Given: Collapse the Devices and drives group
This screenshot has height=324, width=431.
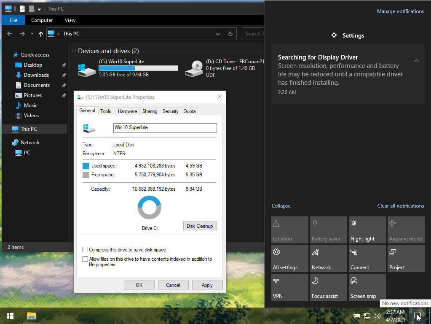Looking at the screenshot, I should [x=73, y=51].
